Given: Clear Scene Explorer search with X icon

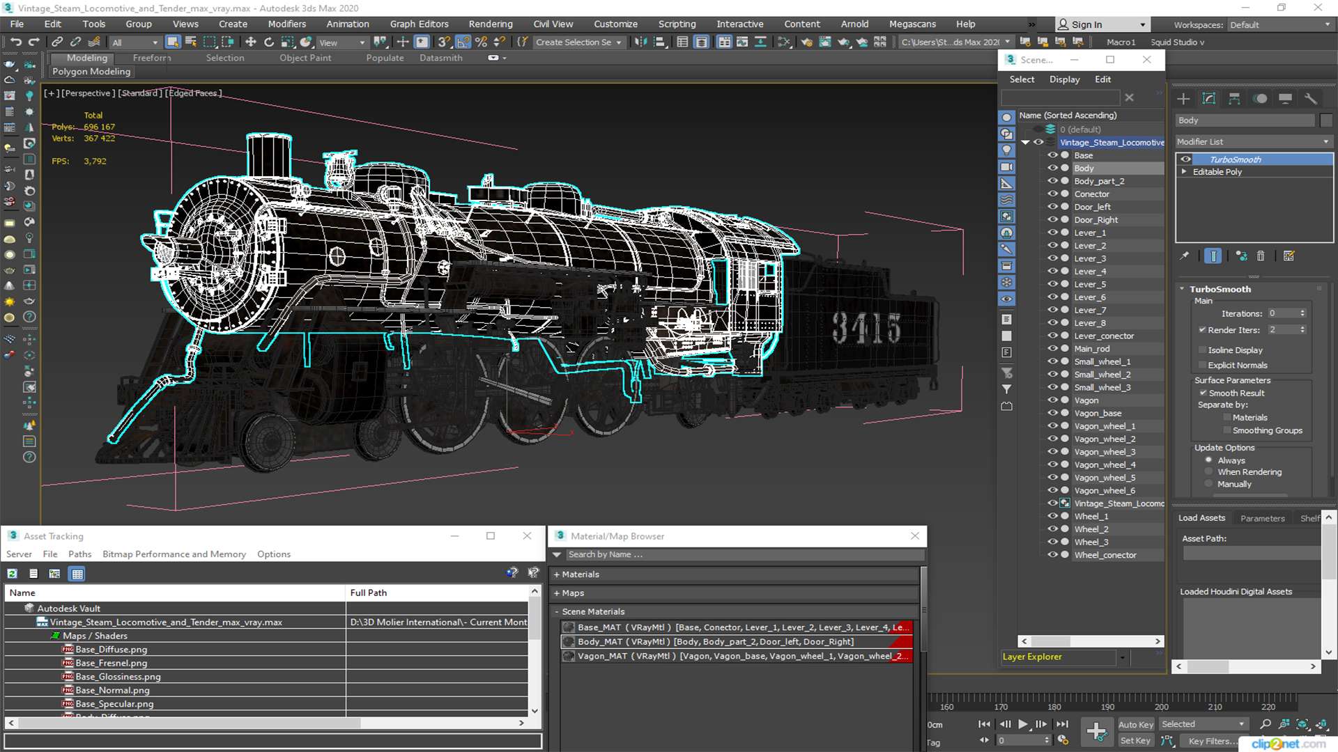Looking at the screenshot, I should pos(1130,98).
